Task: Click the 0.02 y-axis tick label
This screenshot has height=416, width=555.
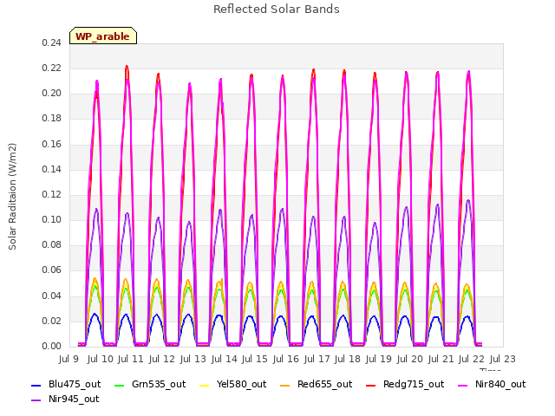Action: pos(52,322)
